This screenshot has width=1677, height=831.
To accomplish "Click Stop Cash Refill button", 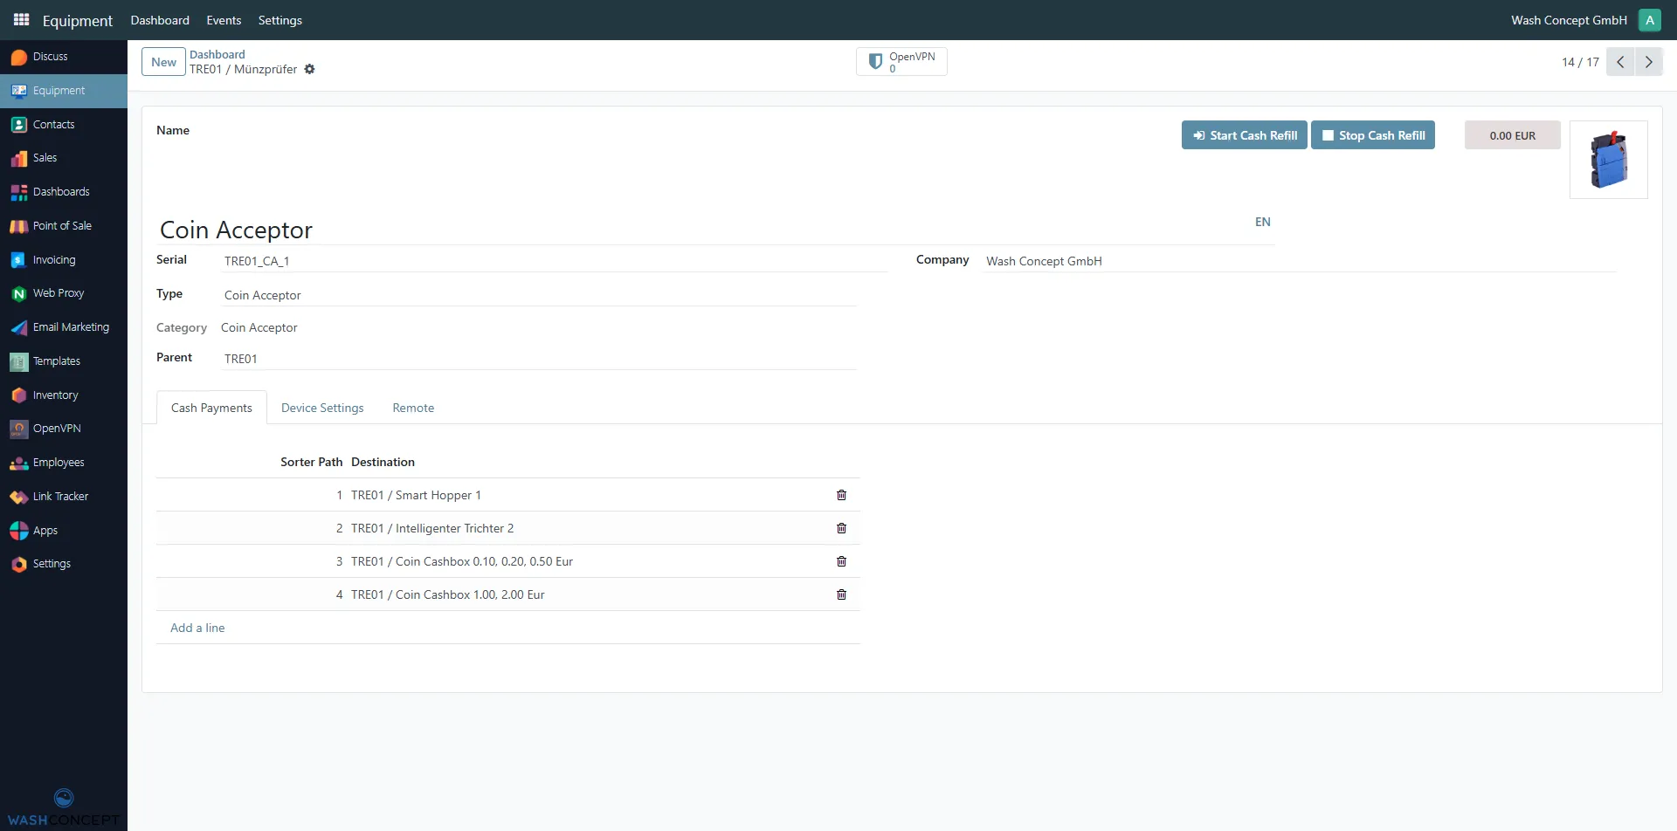I will (x=1372, y=135).
